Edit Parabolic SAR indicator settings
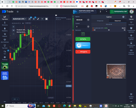Viewport: 136px width, 108px height. [x=31, y=30]
